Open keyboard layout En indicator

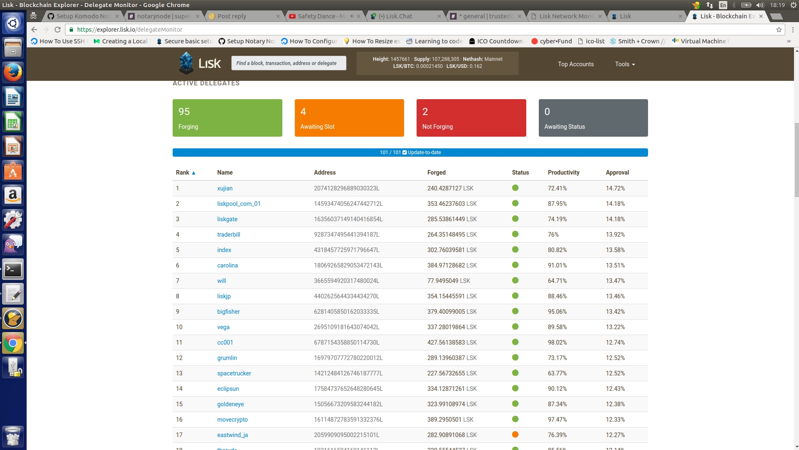tap(723, 5)
